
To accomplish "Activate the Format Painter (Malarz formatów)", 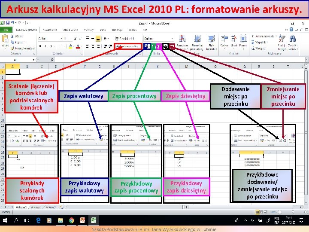I will (x=23, y=48).
